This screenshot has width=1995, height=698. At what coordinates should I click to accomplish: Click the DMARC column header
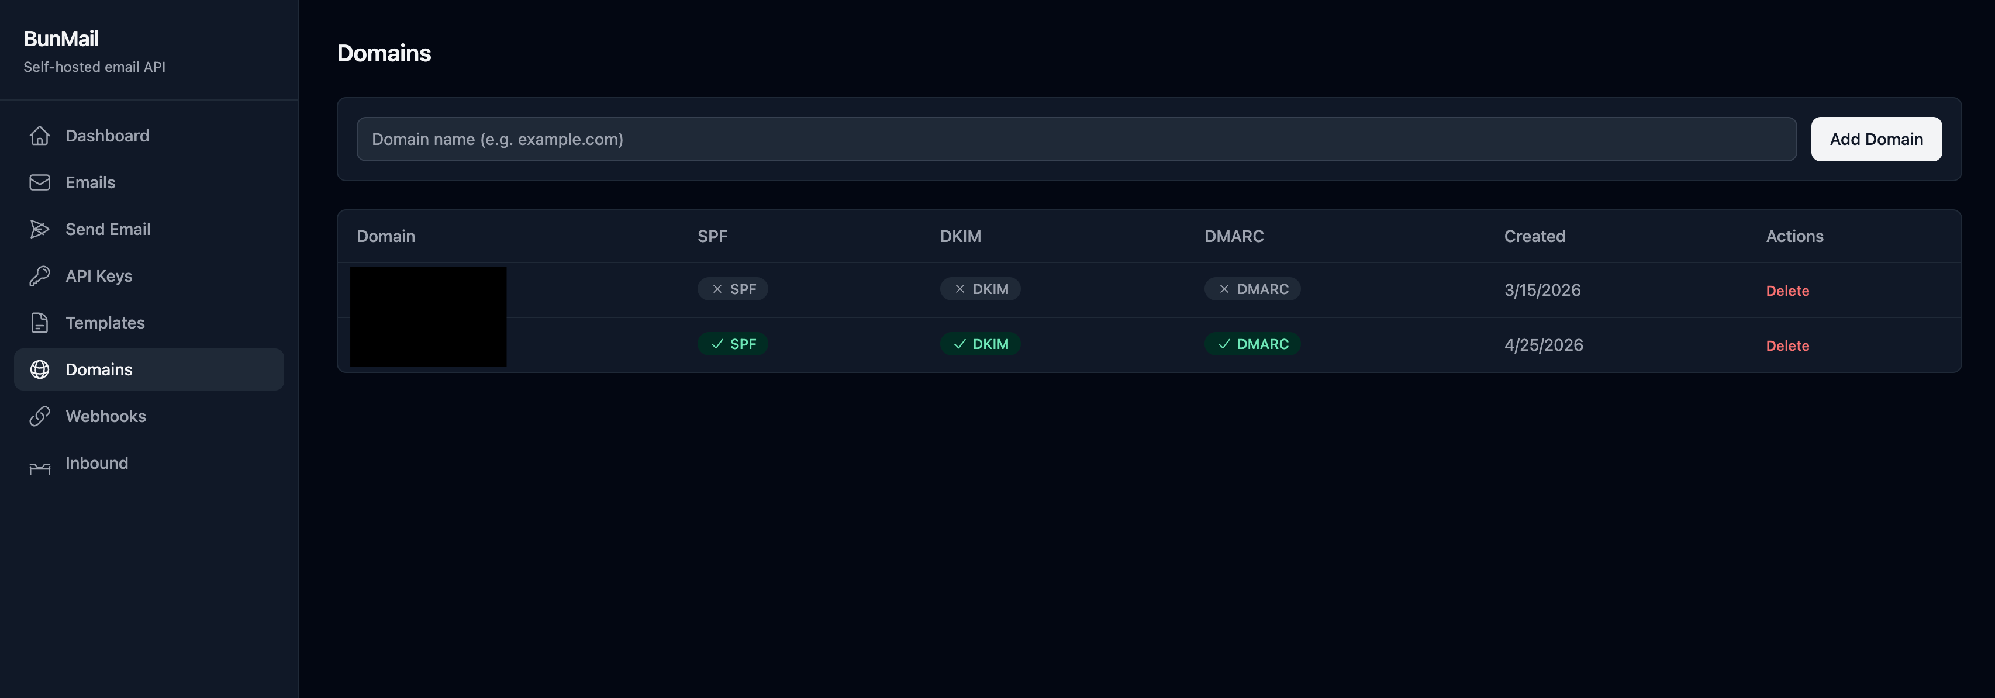click(x=1234, y=236)
